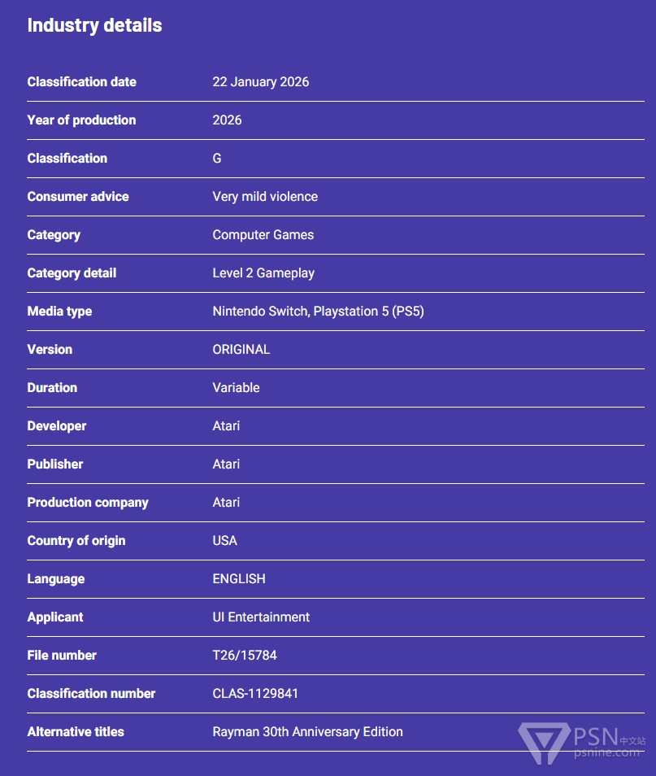The image size is (656, 776).
Task: Click the Duration label
Action: [x=52, y=388]
